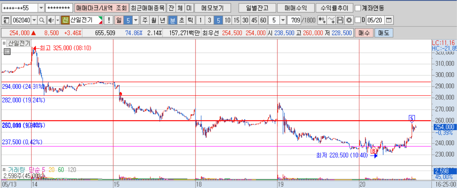Screen dimensions: 457x188
Task: Click the exclamation mark info icon
Action: pyautogui.click(x=108, y=20)
